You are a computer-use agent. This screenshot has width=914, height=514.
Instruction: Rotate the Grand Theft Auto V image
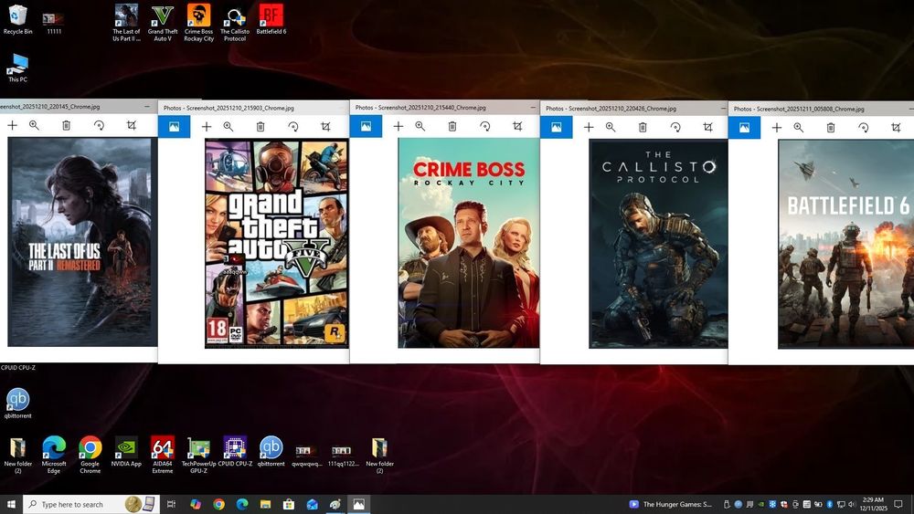293,127
